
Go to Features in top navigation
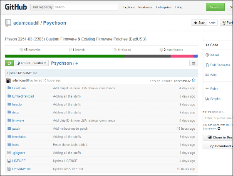pyautogui.click(x=145, y=7)
